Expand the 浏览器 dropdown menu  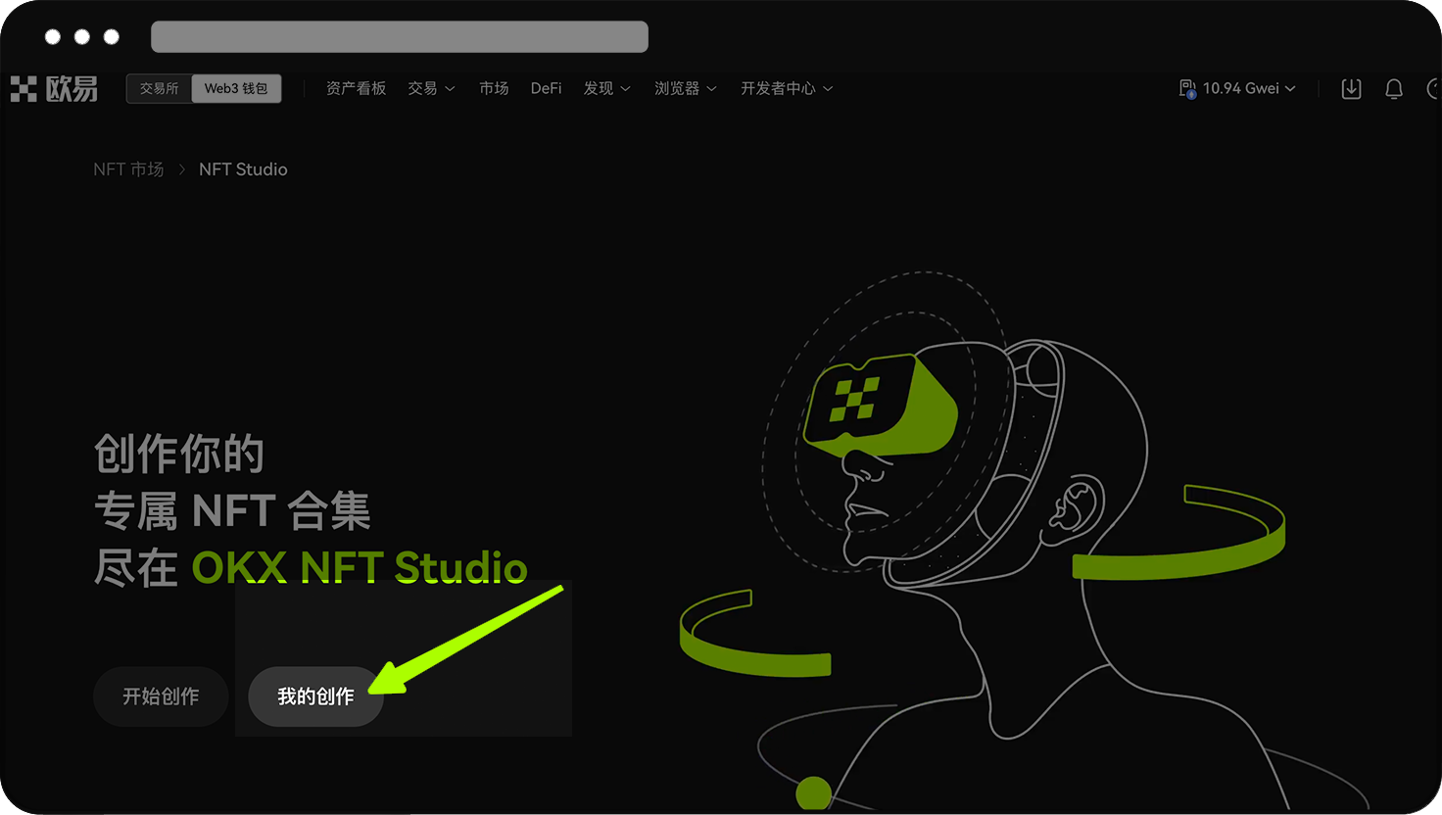tap(685, 88)
